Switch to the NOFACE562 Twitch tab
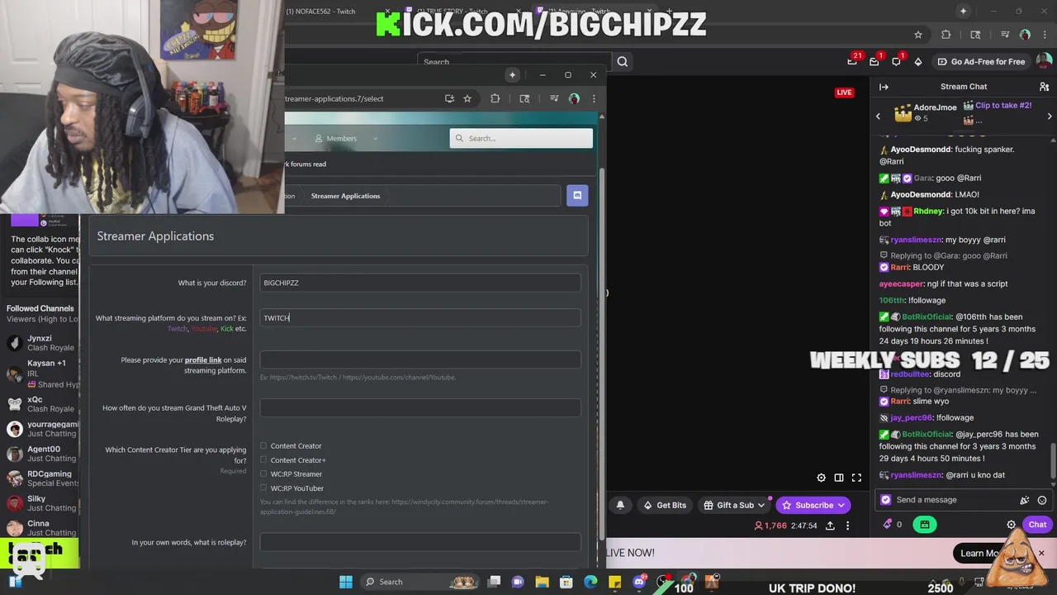The height and width of the screenshot is (595, 1057). (x=320, y=12)
